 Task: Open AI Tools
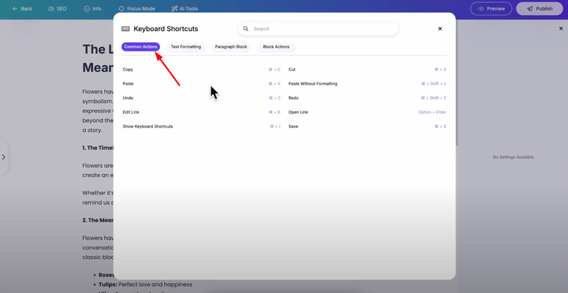(x=185, y=9)
